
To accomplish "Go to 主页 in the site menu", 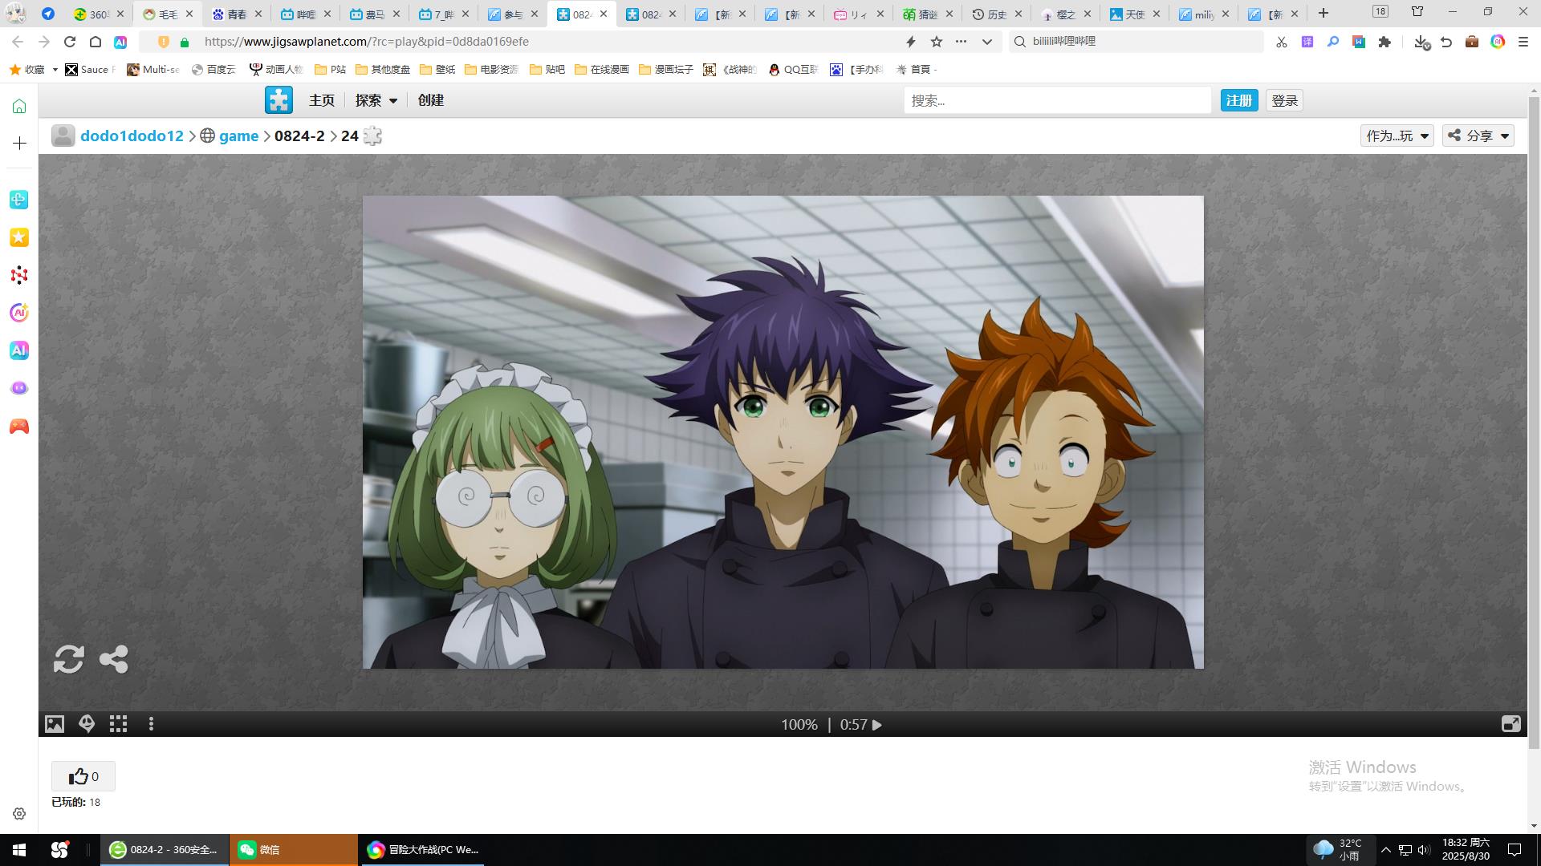I will pos(322,100).
